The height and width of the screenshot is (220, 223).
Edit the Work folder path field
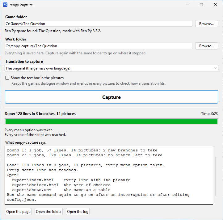(99, 46)
